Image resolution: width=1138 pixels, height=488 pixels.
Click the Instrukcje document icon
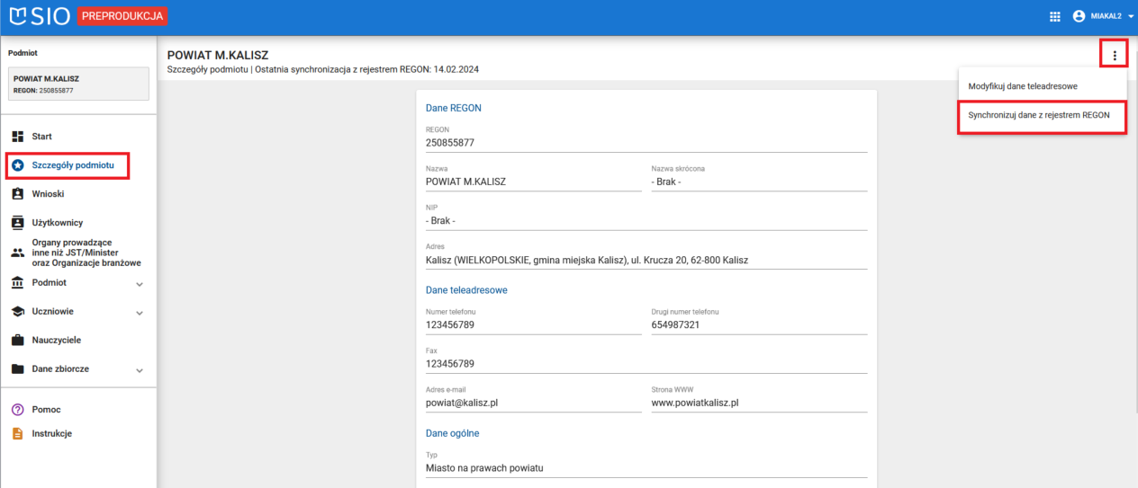click(x=17, y=434)
